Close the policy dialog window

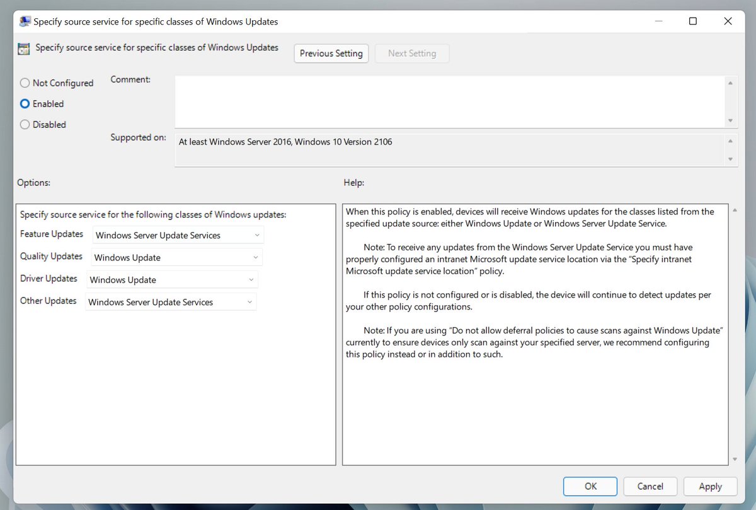[x=728, y=21]
